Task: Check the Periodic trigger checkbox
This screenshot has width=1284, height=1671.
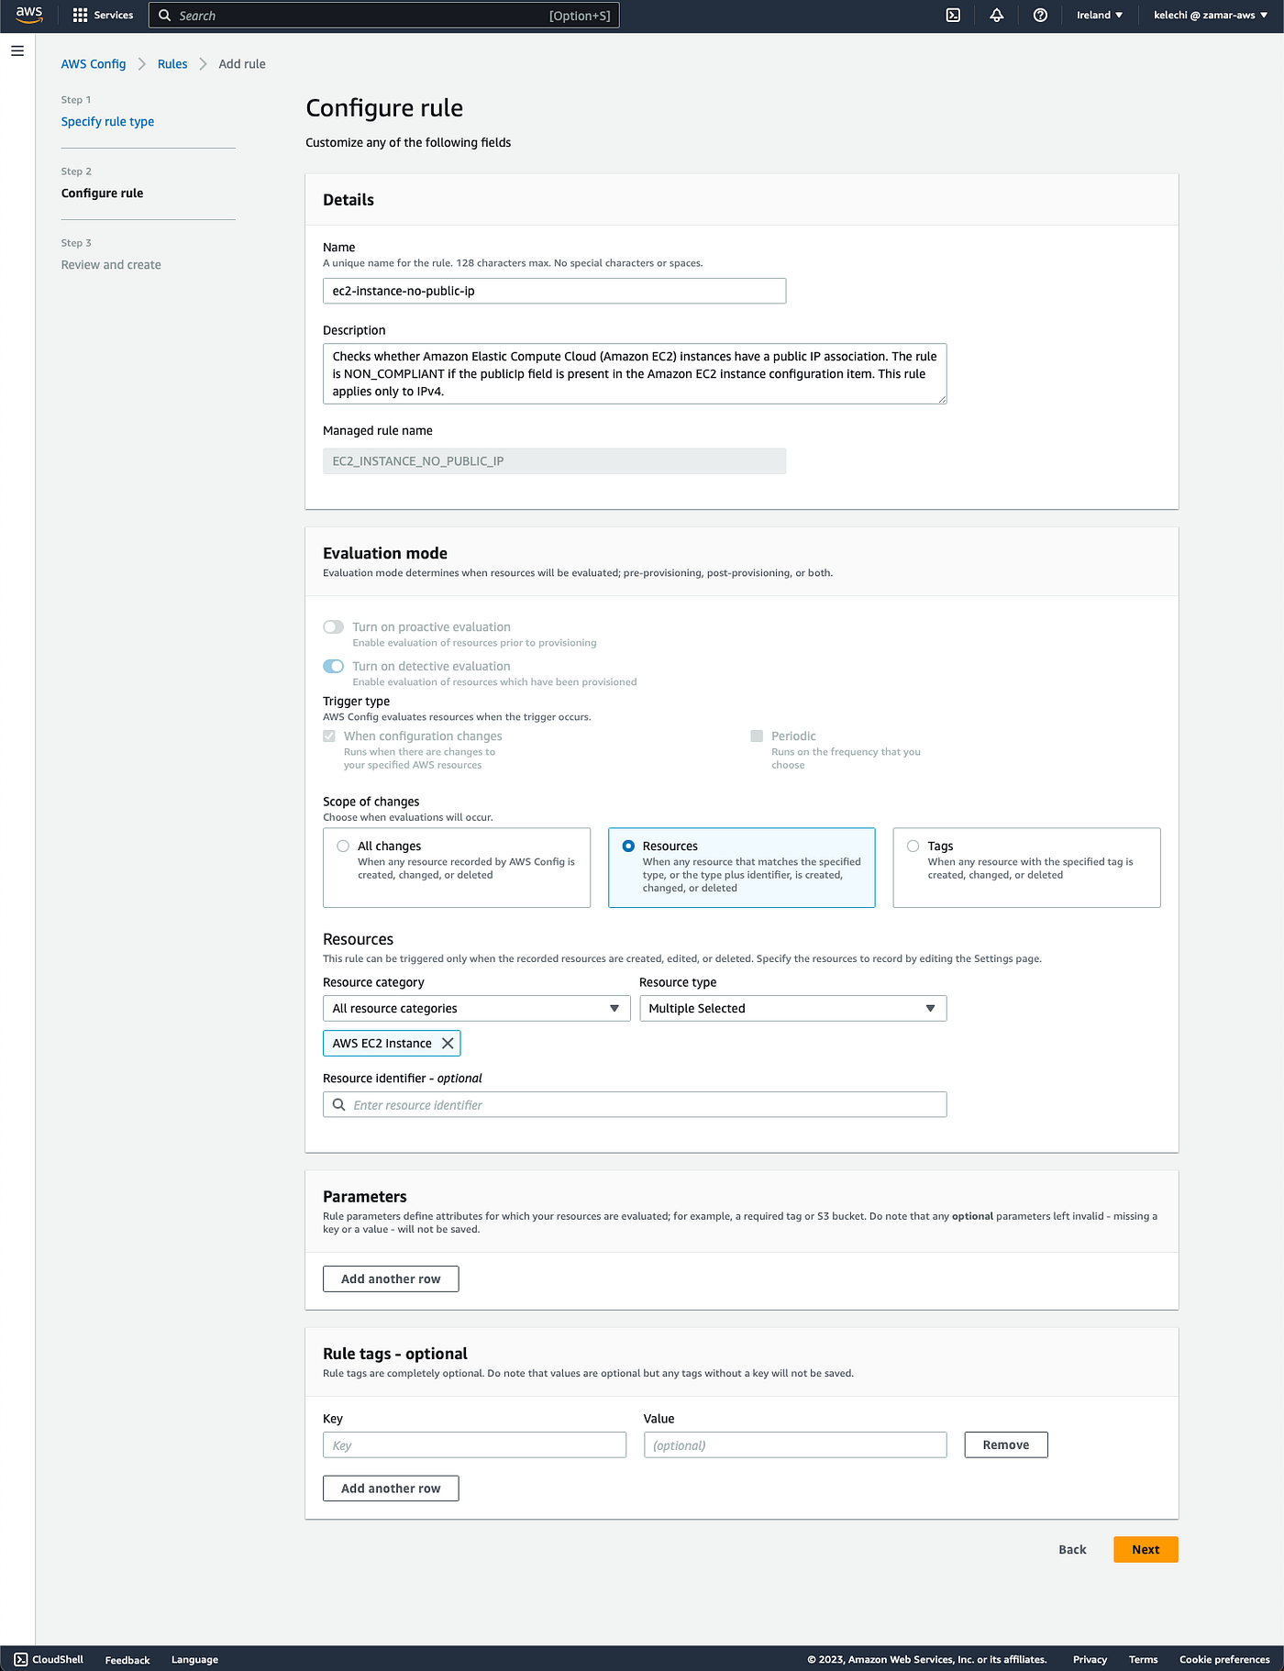Action: tap(757, 736)
